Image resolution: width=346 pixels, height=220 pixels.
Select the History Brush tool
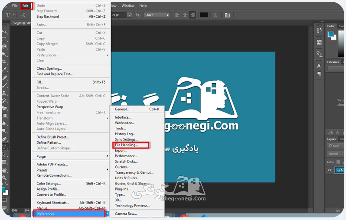click(x=4, y=100)
